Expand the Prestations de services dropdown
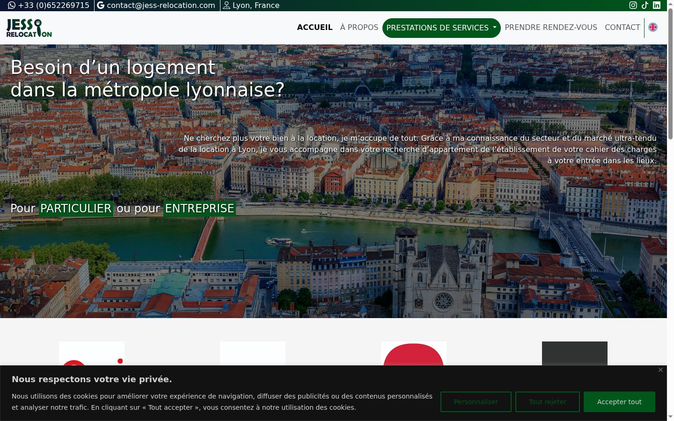 [x=441, y=28]
